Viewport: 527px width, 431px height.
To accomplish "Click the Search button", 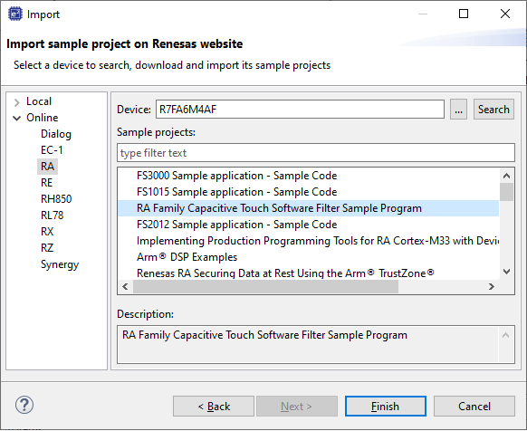I will (493, 110).
